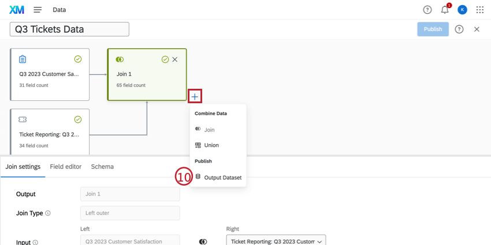View notifications bell icon
The width and height of the screenshot is (491, 245).
[x=445, y=10]
